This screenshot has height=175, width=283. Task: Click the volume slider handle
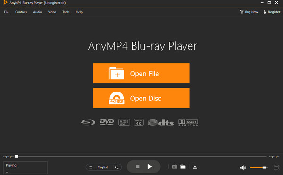click(264, 167)
